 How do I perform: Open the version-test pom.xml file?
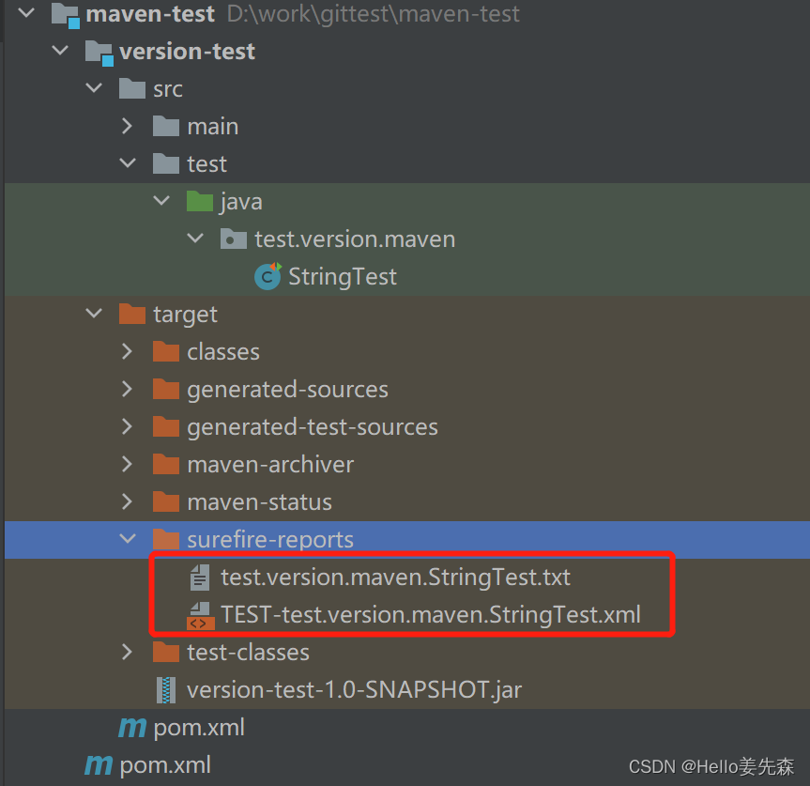coord(199,727)
